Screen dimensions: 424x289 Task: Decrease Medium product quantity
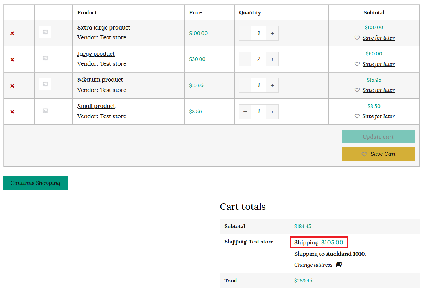pos(245,85)
